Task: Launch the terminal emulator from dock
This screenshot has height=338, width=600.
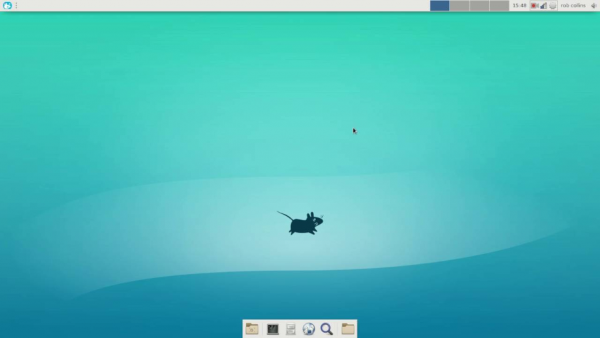Action: coord(273,329)
